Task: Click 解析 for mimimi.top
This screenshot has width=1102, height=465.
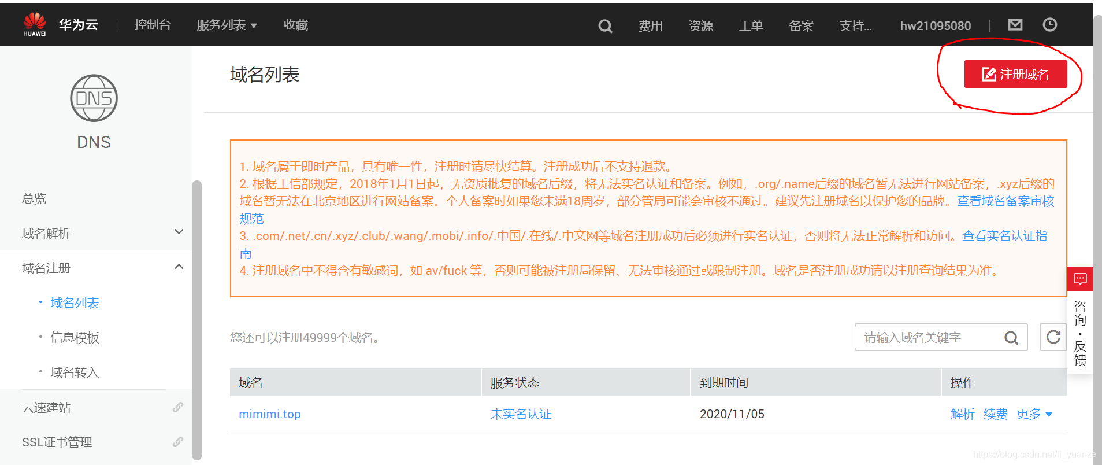Action: click(963, 414)
